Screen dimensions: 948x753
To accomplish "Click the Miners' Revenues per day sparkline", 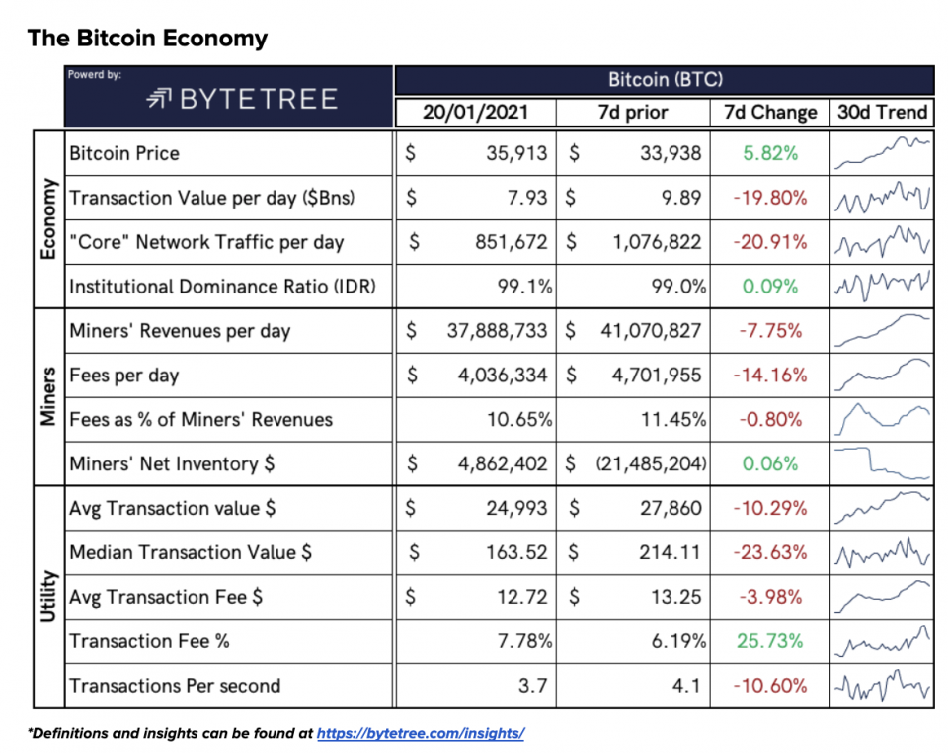I will (881, 331).
